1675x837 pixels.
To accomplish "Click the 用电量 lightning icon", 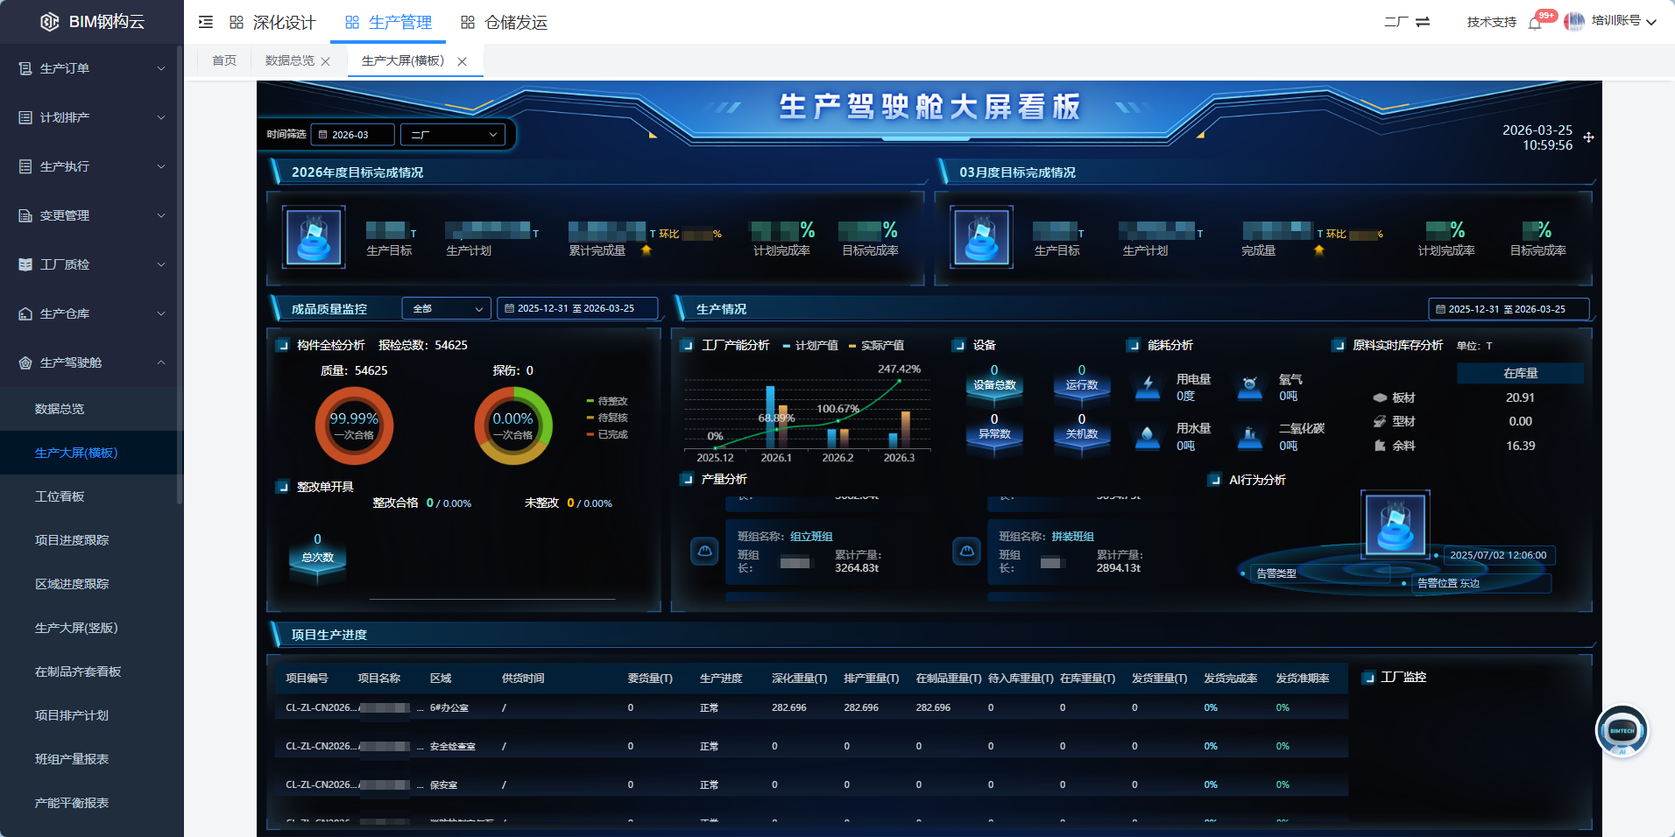I will [x=1148, y=386].
